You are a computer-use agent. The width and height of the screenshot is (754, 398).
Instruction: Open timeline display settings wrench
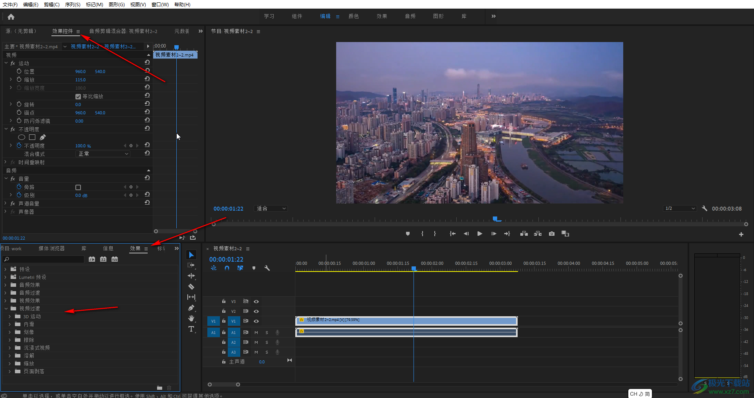click(x=267, y=268)
